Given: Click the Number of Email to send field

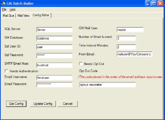Looking at the screenshot, I should point(126,38).
